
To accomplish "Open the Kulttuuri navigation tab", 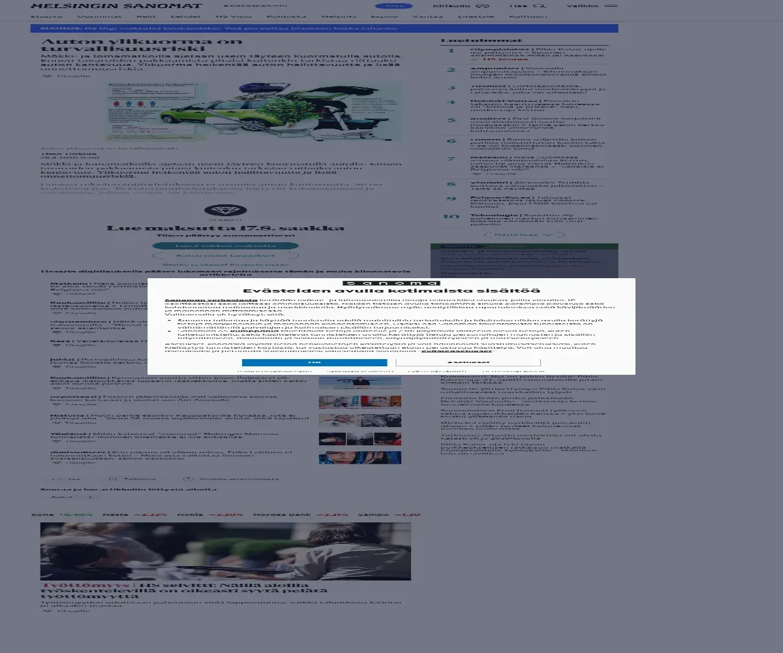I will (528, 16).
